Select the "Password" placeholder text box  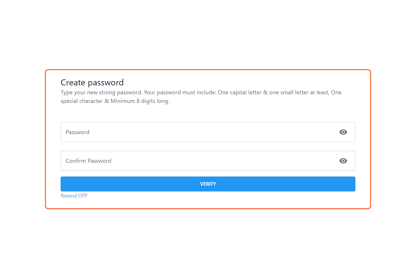pos(198,132)
